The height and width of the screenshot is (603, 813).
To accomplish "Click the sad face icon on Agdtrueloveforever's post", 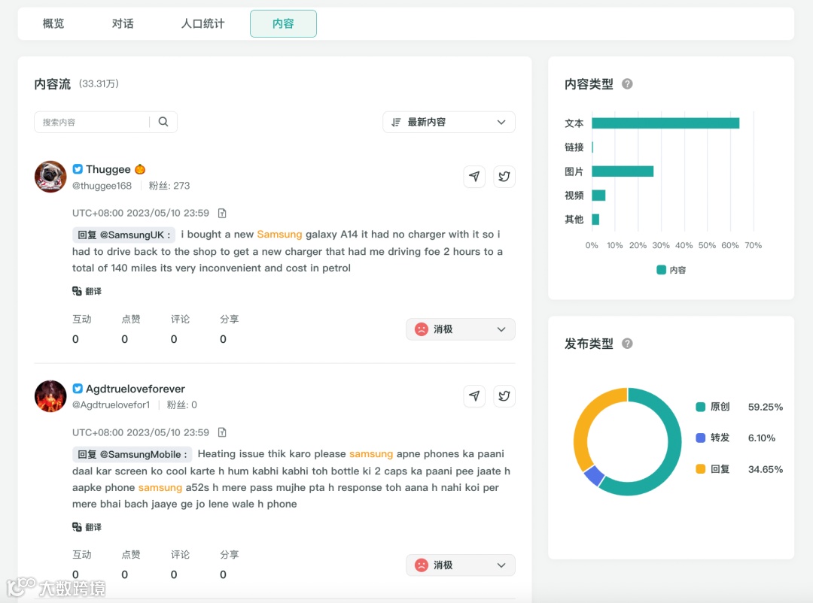I will [422, 565].
